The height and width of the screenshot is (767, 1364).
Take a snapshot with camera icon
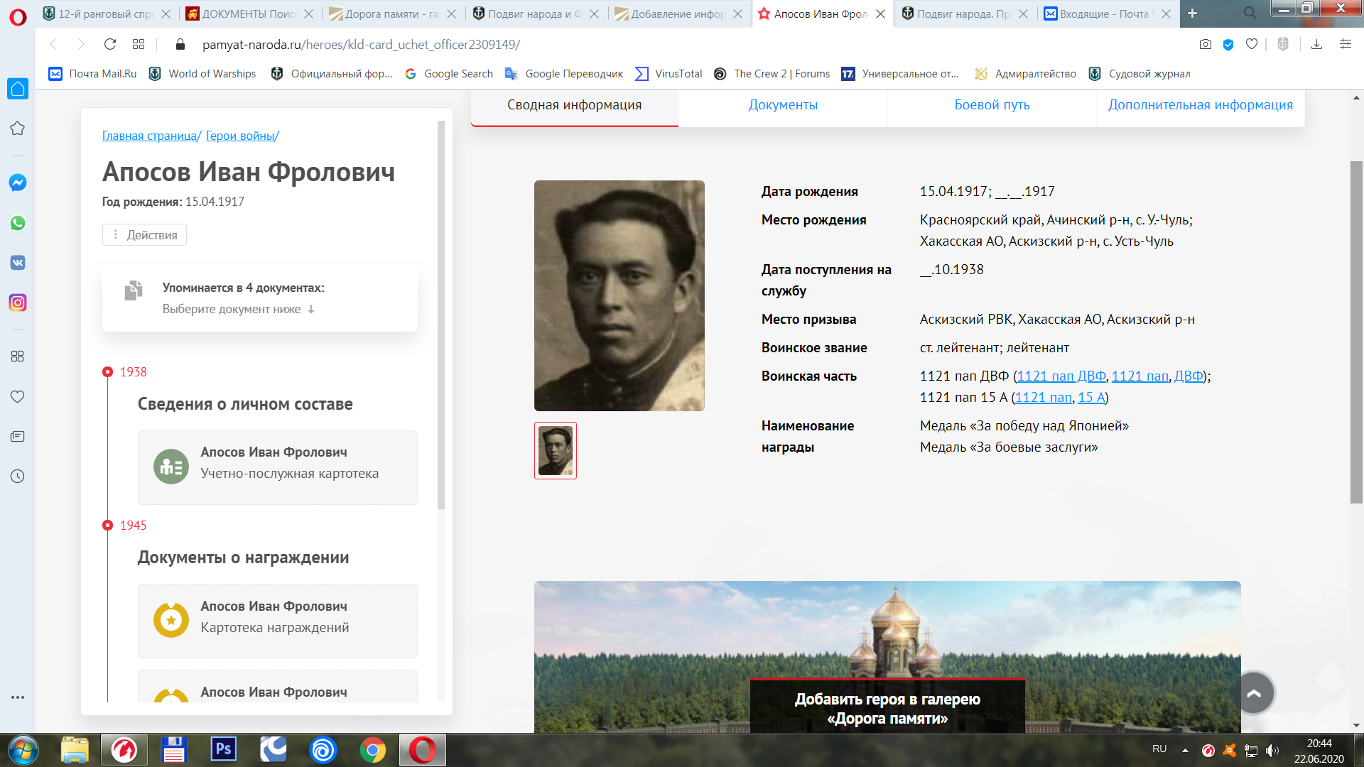tap(1206, 44)
